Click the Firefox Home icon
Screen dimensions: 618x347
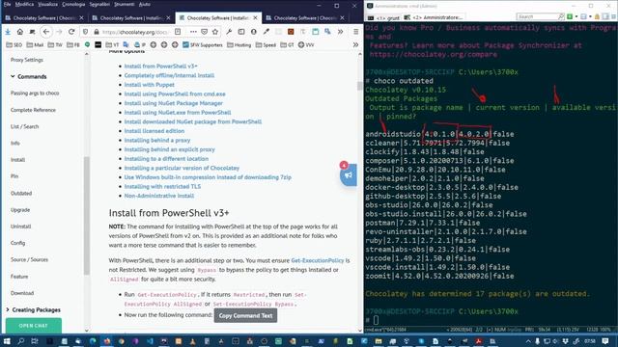coord(19,32)
